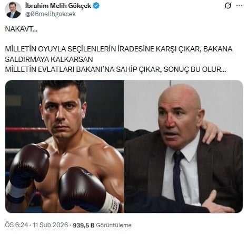Click the BAKANA word in the tweet

point(218,49)
